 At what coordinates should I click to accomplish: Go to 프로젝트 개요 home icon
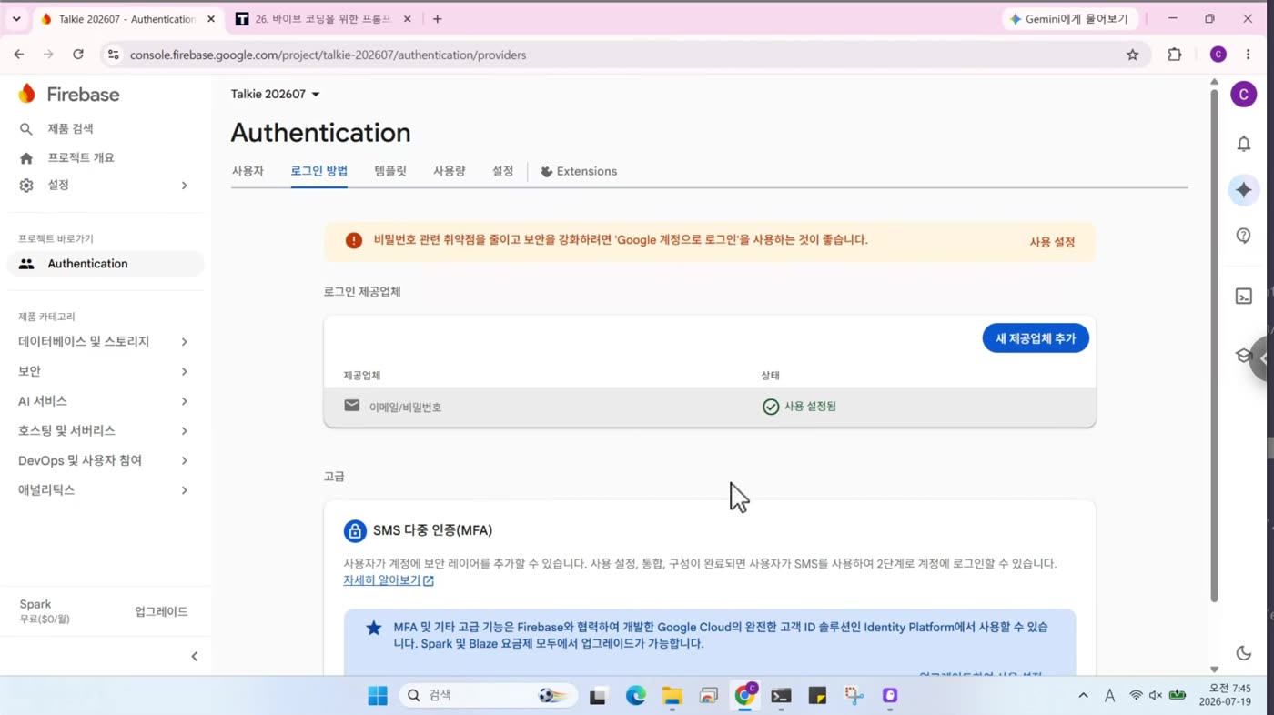point(26,157)
